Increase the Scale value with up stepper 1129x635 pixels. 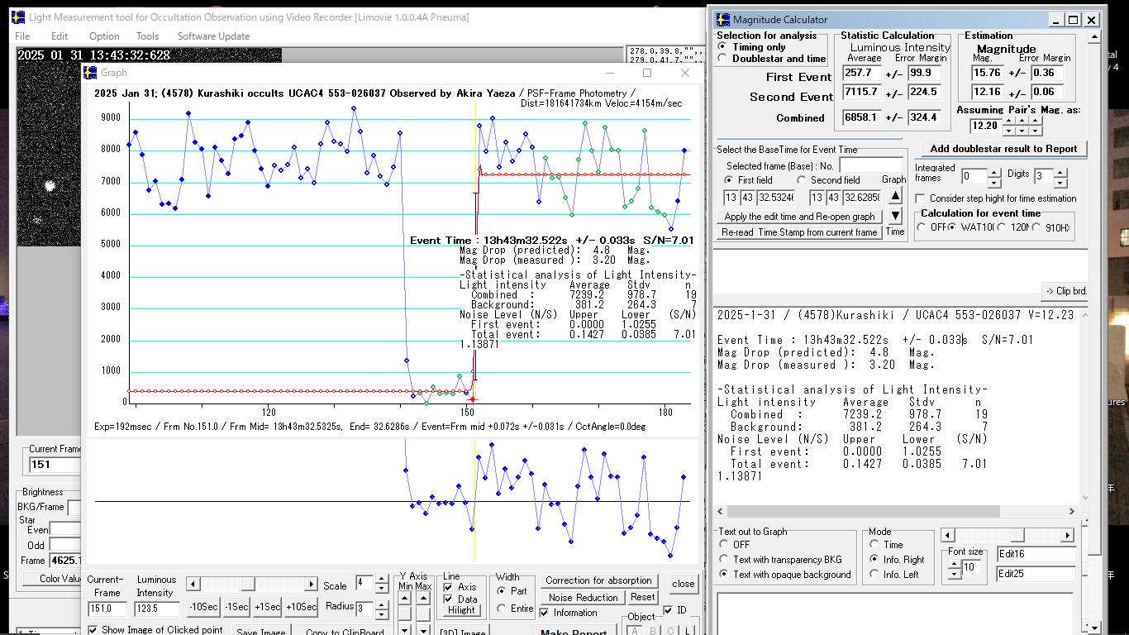point(381,580)
